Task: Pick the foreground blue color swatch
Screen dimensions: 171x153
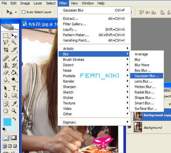Action: click(7, 122)
